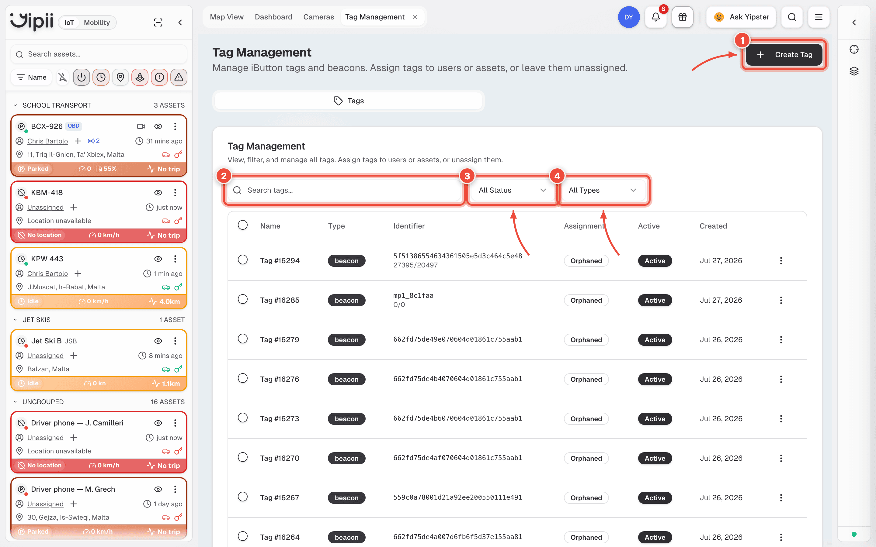Screen dimensions: 876x547
Task: Toggle the clock idle filter icon
Action: pos(101,77)
